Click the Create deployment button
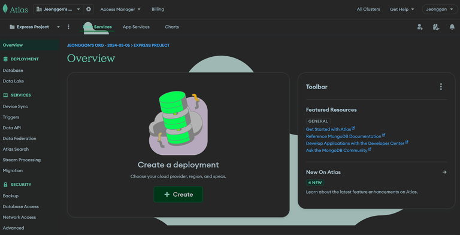Screen dimensions: 460x235 coord(178,194)
